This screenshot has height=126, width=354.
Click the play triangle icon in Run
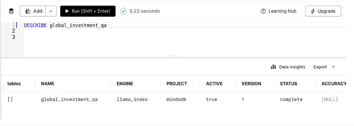(x=67, y=11)
